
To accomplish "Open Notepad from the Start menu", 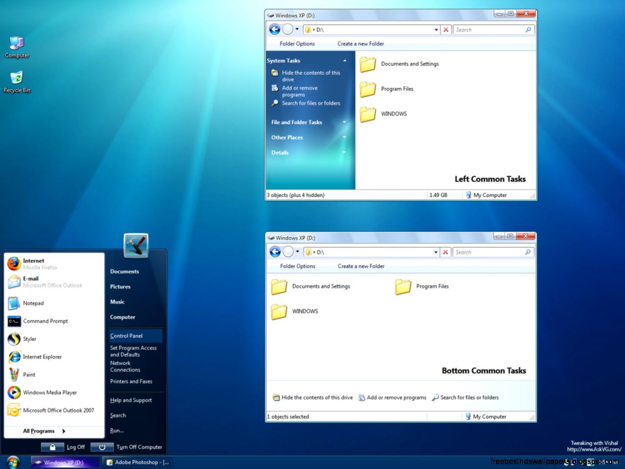I will pos(54,303).
